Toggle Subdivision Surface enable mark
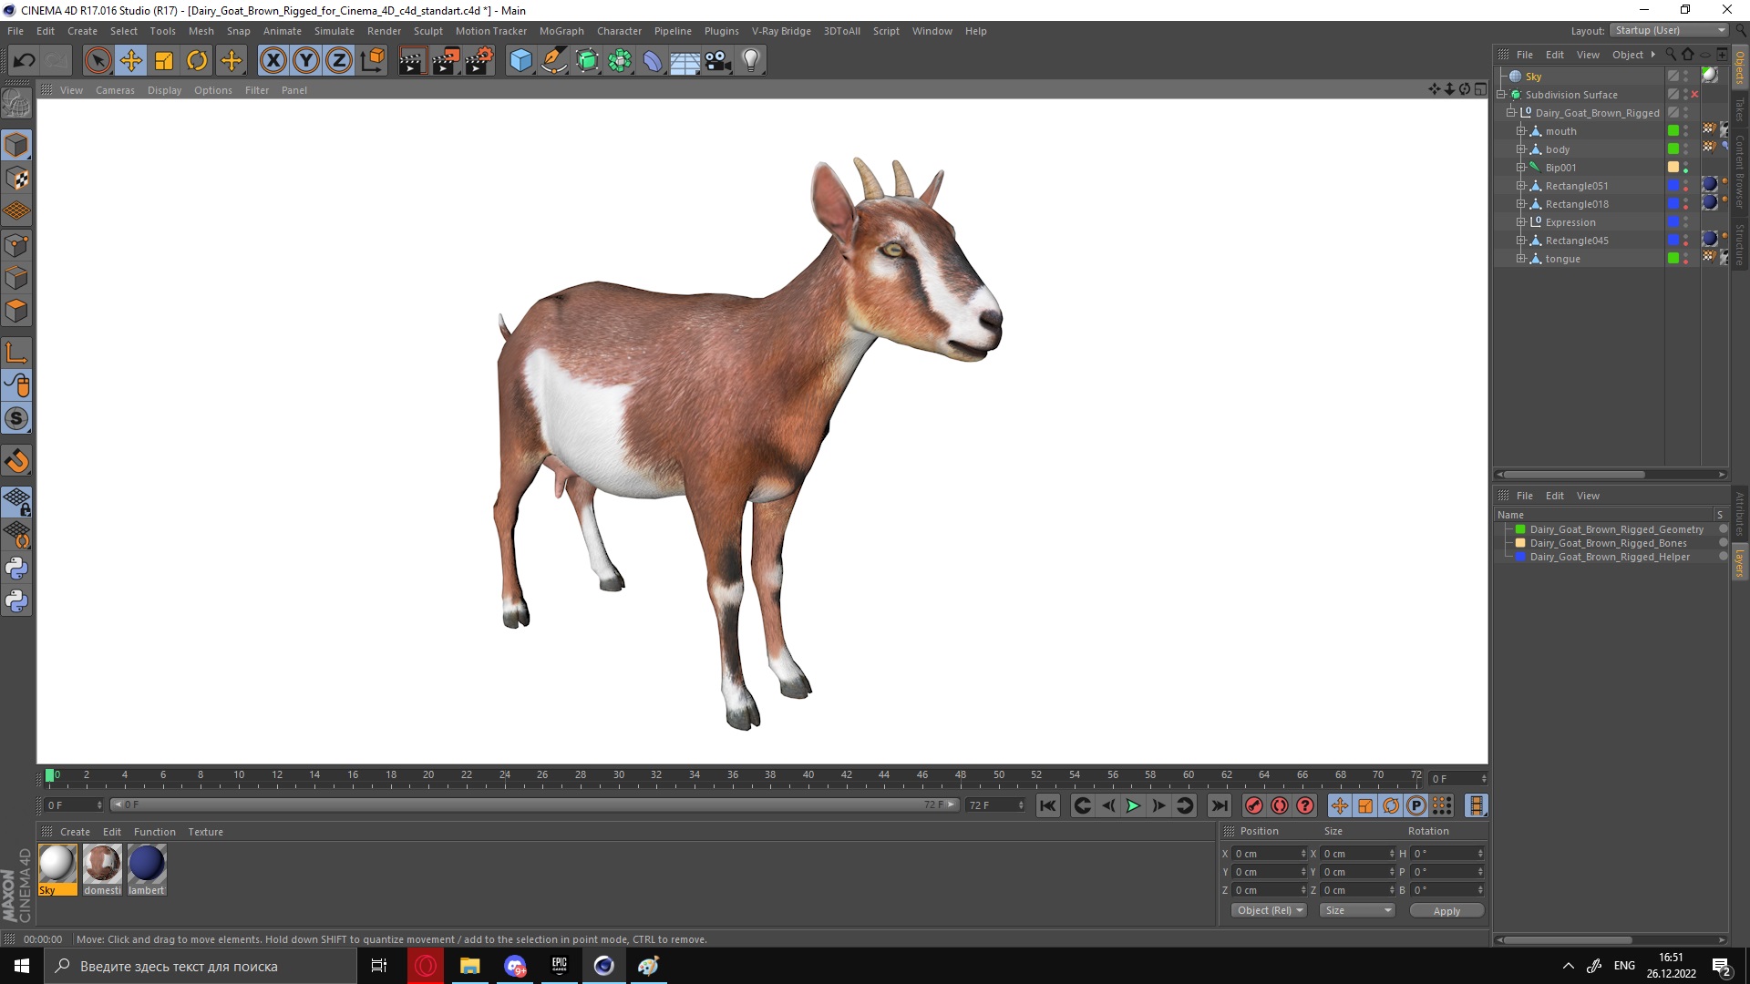 point(1694,95)
